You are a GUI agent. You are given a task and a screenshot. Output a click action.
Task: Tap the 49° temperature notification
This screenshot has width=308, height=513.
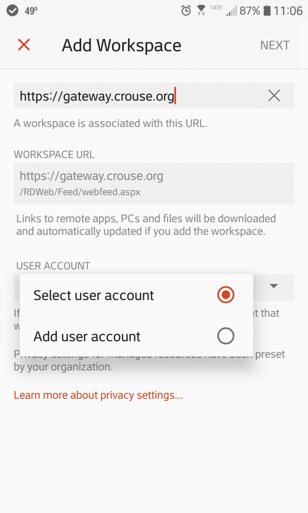31,11
